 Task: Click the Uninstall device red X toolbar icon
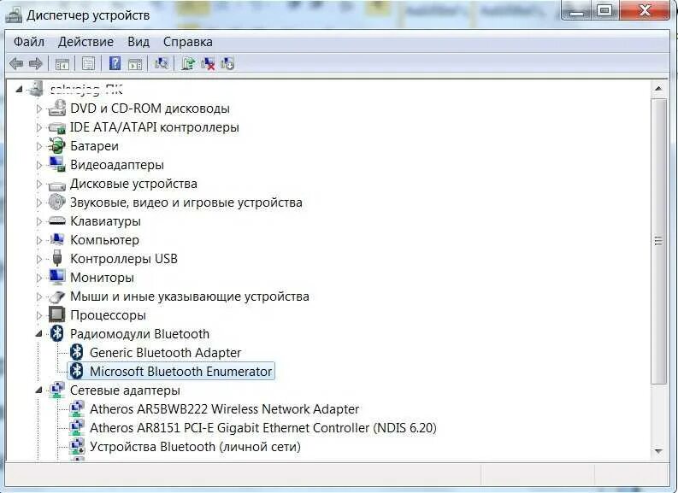[x=208, y=63]
